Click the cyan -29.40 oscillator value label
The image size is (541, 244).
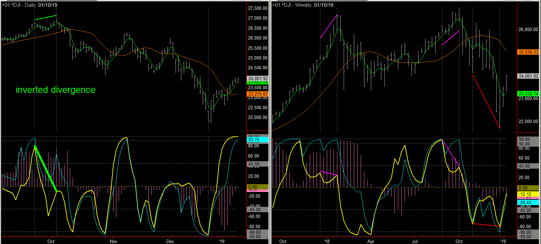(x=528, y=202)
